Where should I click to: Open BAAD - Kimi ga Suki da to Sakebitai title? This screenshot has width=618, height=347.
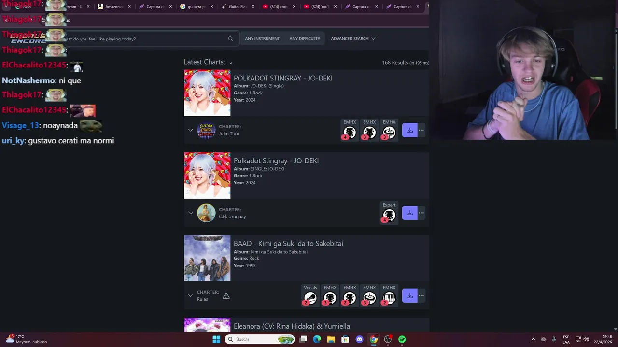click(x=288, y=244)
